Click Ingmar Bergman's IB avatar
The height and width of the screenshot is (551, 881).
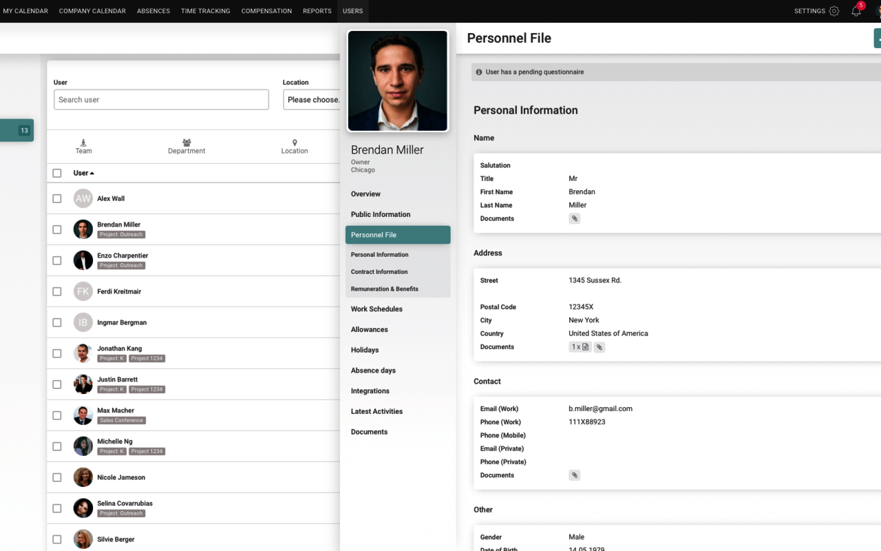coord(83,322)
